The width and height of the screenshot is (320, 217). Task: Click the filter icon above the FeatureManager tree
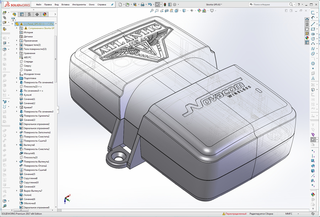(13, 20)
